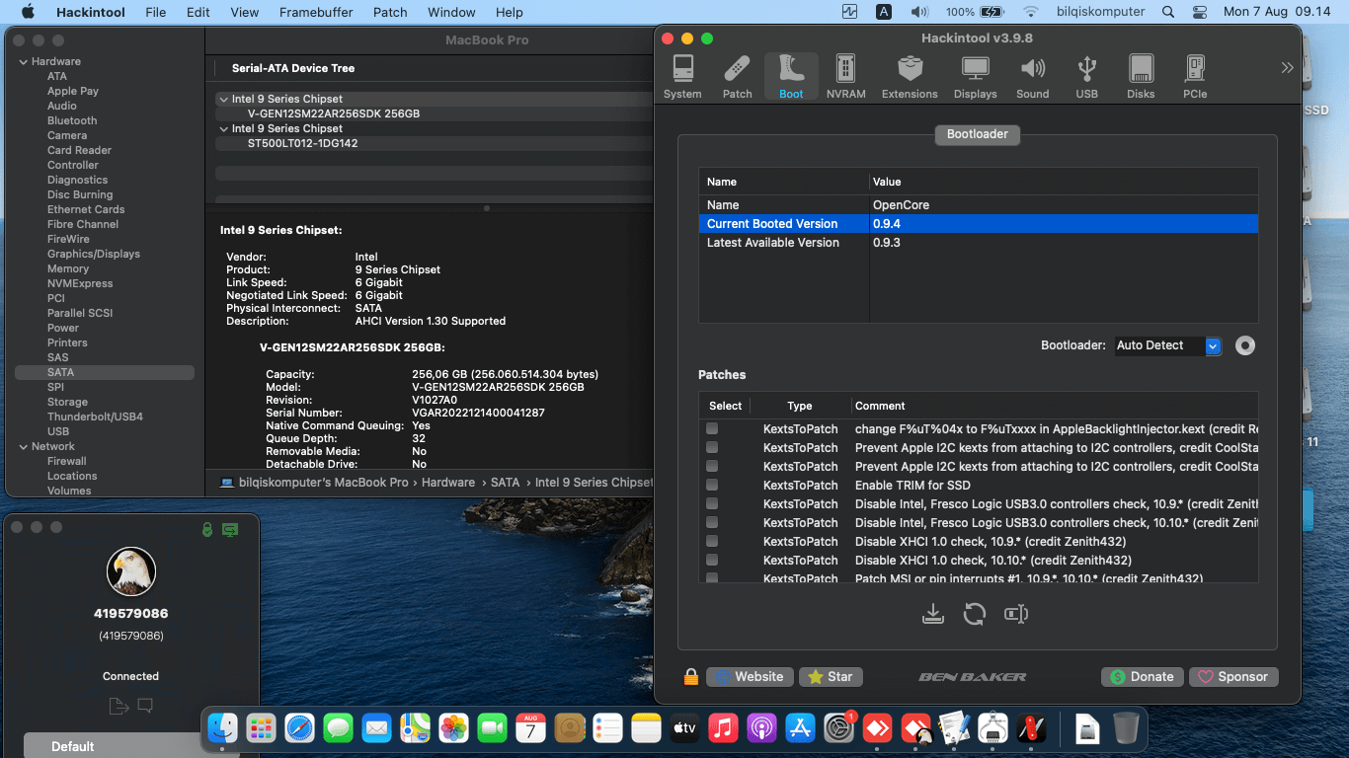Image resolution: width=1349 pixels, height=758 pixels.
Task: Click the Website button
Action: coord(750,677)
